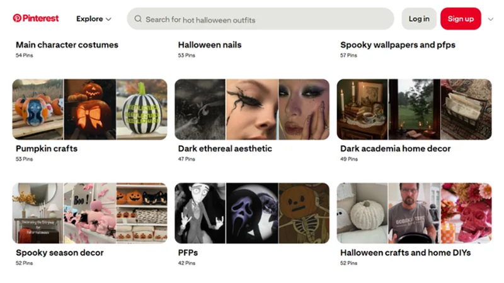Select Spooky wallpapers and pfps board

(x=398, y=45)
